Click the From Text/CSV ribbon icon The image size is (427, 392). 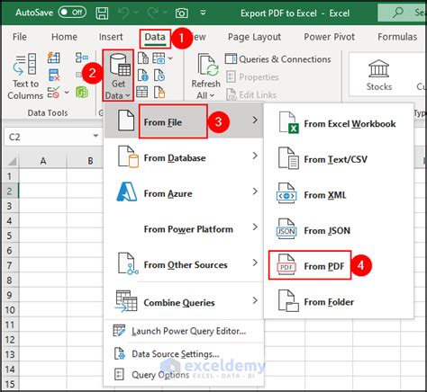click(143, 58)
